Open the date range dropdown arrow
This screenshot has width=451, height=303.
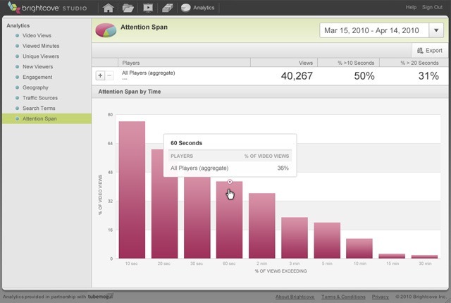coord(436,30)
